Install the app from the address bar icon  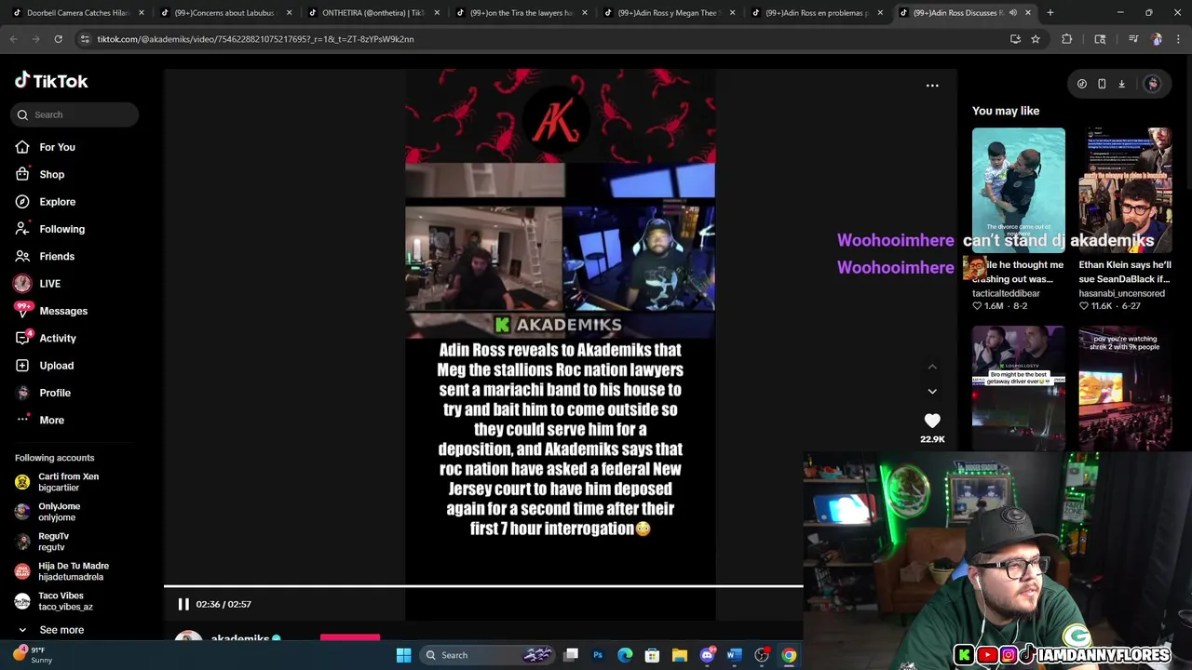1015,39
